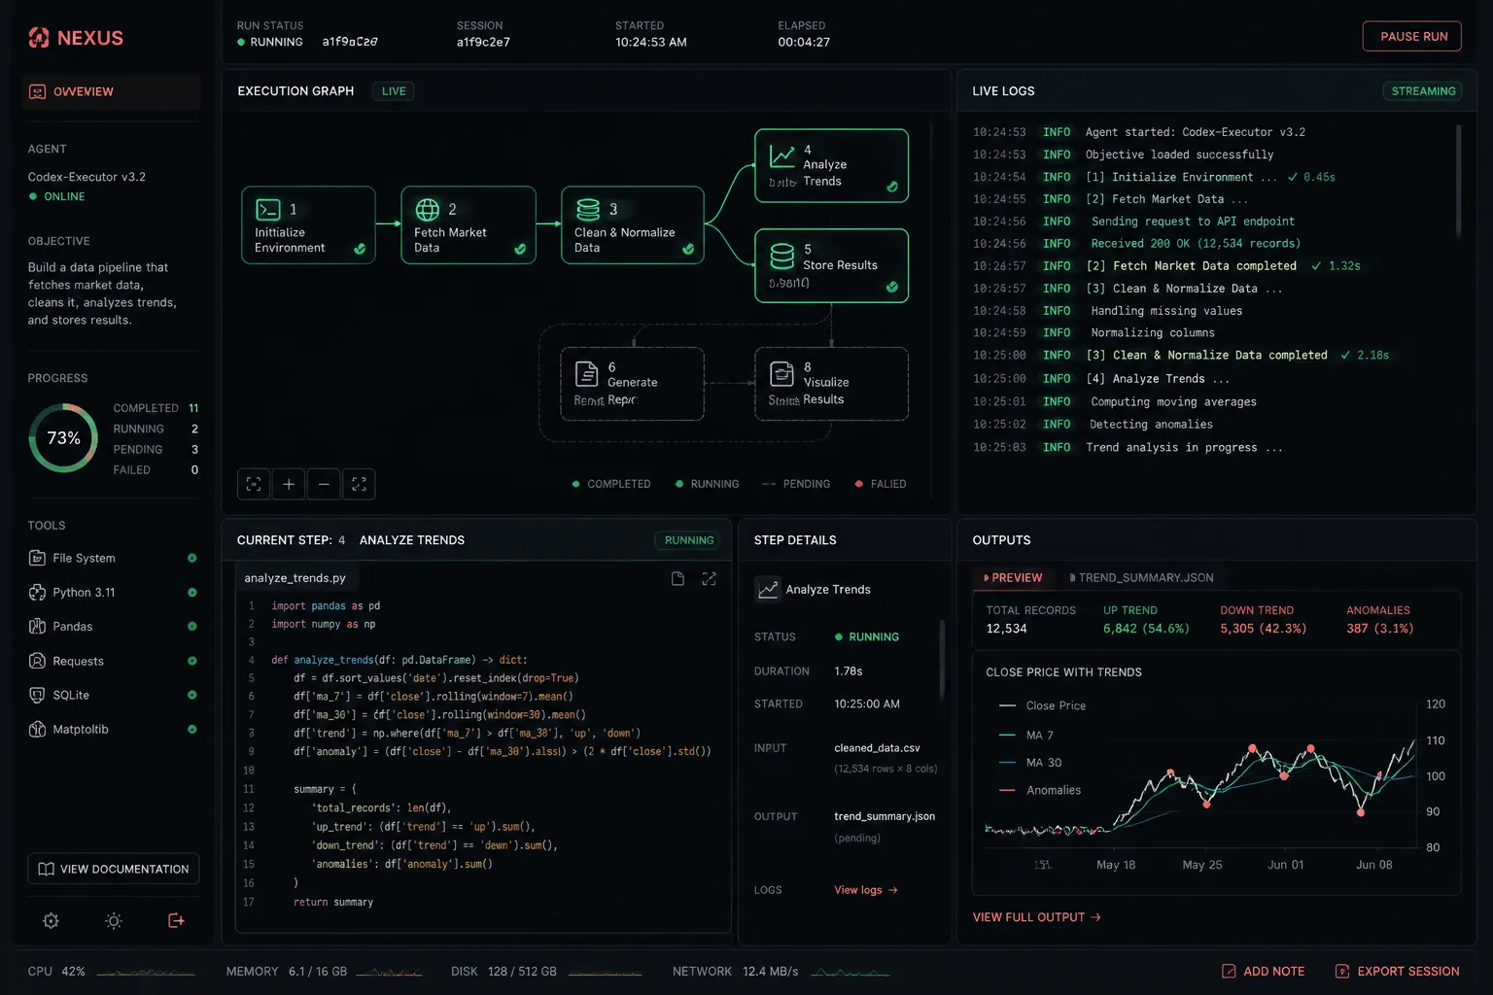
Task: Click the logout icon in sidebar
Action: point(176,920)
